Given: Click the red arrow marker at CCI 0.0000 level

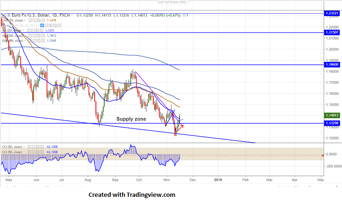Looking at the screenshot, I should coord(323,156).
